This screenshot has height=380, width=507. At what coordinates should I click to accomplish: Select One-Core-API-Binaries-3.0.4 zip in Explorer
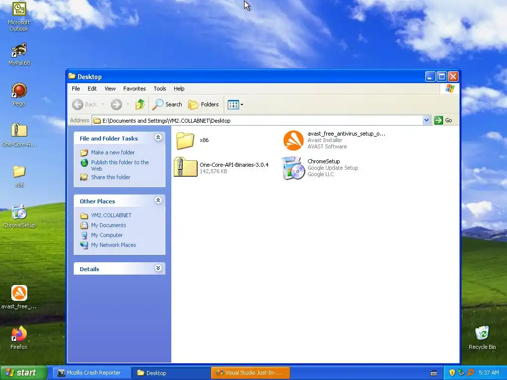221,167
